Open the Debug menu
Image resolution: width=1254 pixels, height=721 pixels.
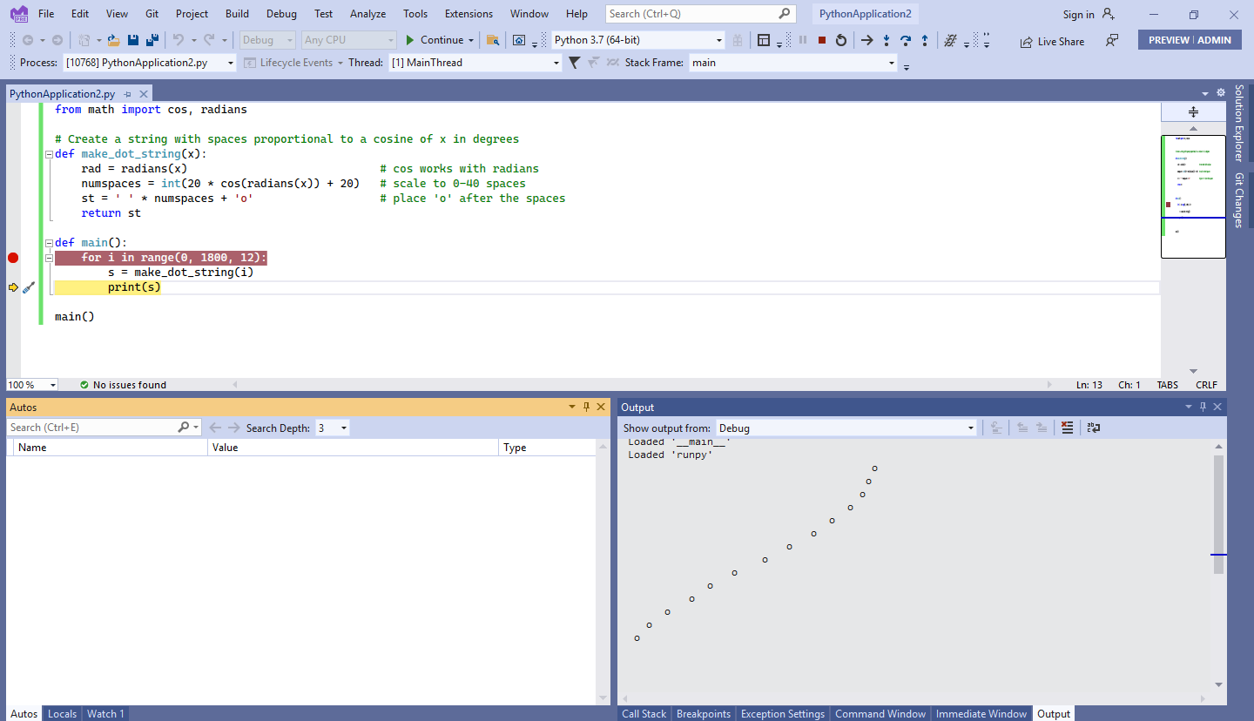280,13
